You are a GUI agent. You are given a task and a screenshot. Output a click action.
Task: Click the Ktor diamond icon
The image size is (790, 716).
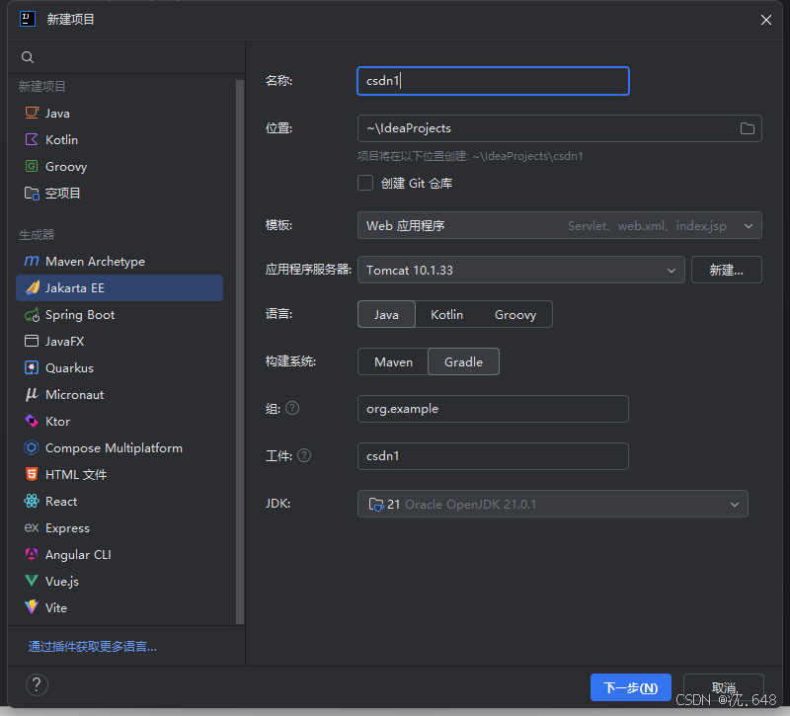[32, 422]
